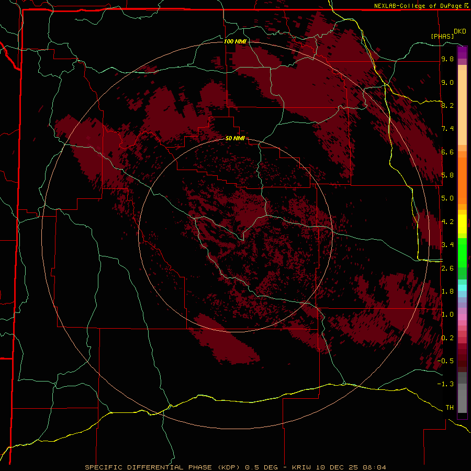Pick the purple band atop the color bar
471x471 pixels.
pos(462,52)
